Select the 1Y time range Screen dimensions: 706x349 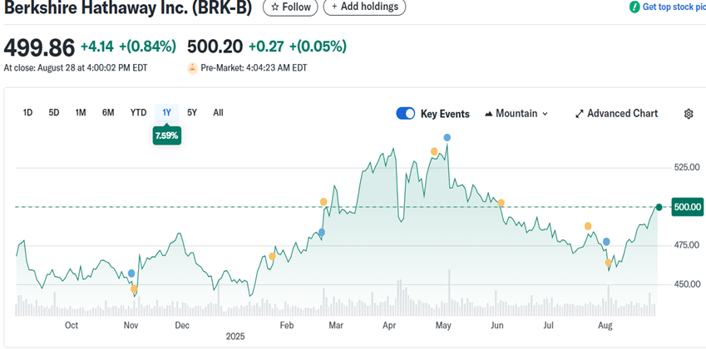pos(166,112)
